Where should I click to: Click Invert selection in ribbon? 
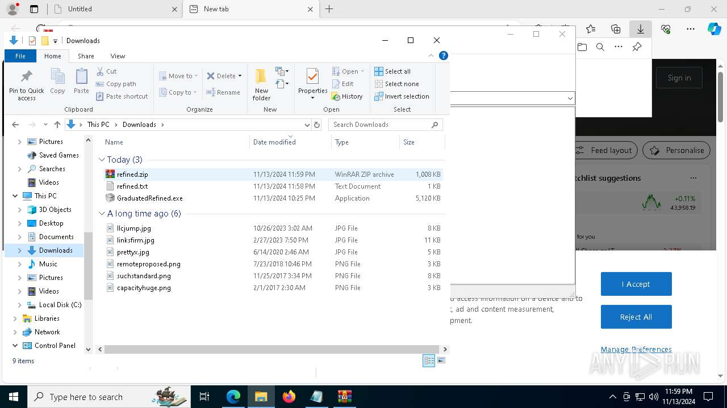(402, 96)
